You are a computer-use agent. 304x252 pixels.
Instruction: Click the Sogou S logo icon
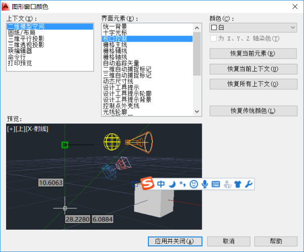[x=147, y=184]
